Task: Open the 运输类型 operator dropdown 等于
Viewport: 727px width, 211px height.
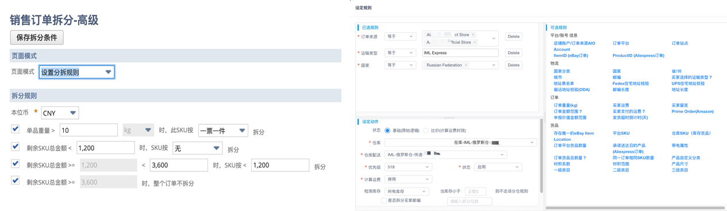Action: [x=400, y=52]
